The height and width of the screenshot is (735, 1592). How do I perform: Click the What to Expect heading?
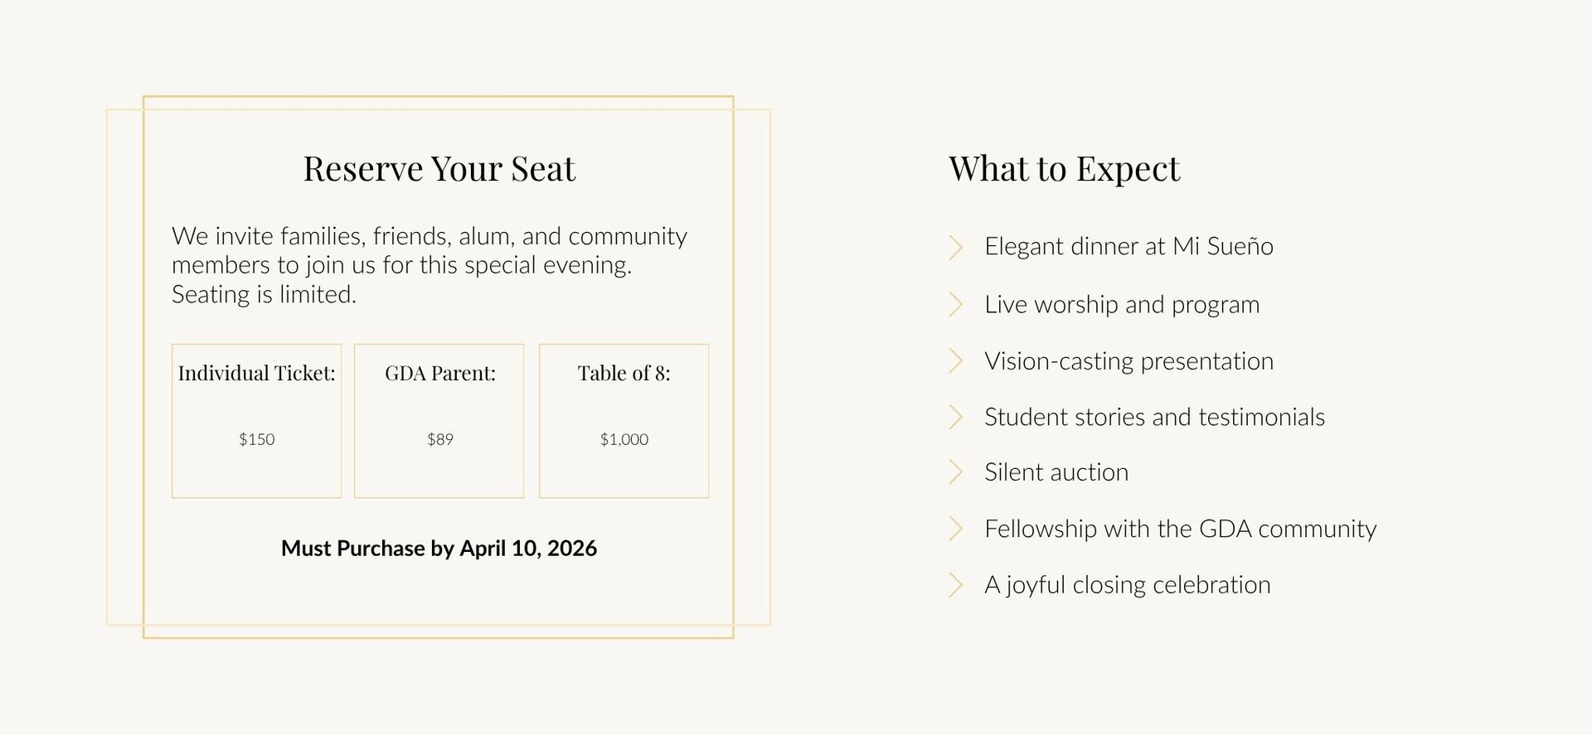(x=1064, y=169)
